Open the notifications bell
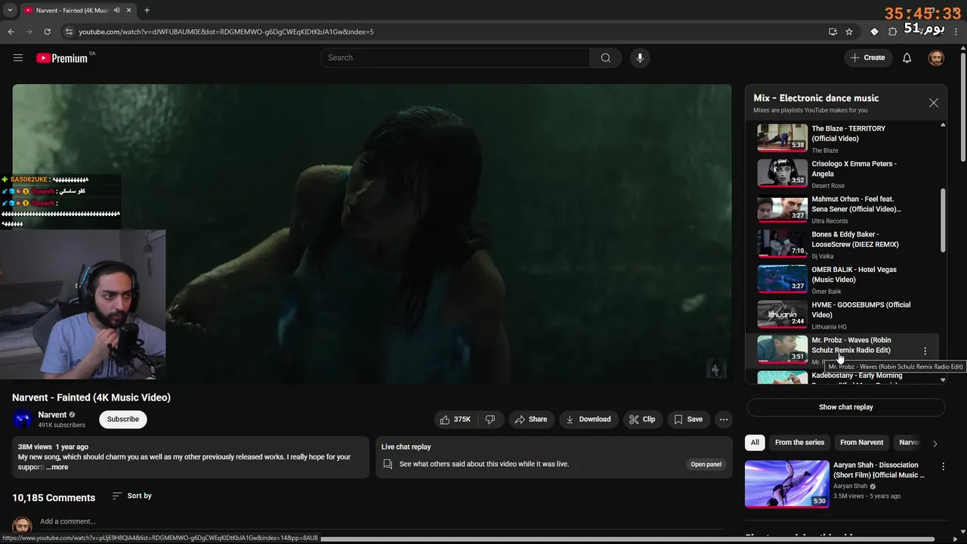This screenshot has width=967, height=544. point(907,58)
